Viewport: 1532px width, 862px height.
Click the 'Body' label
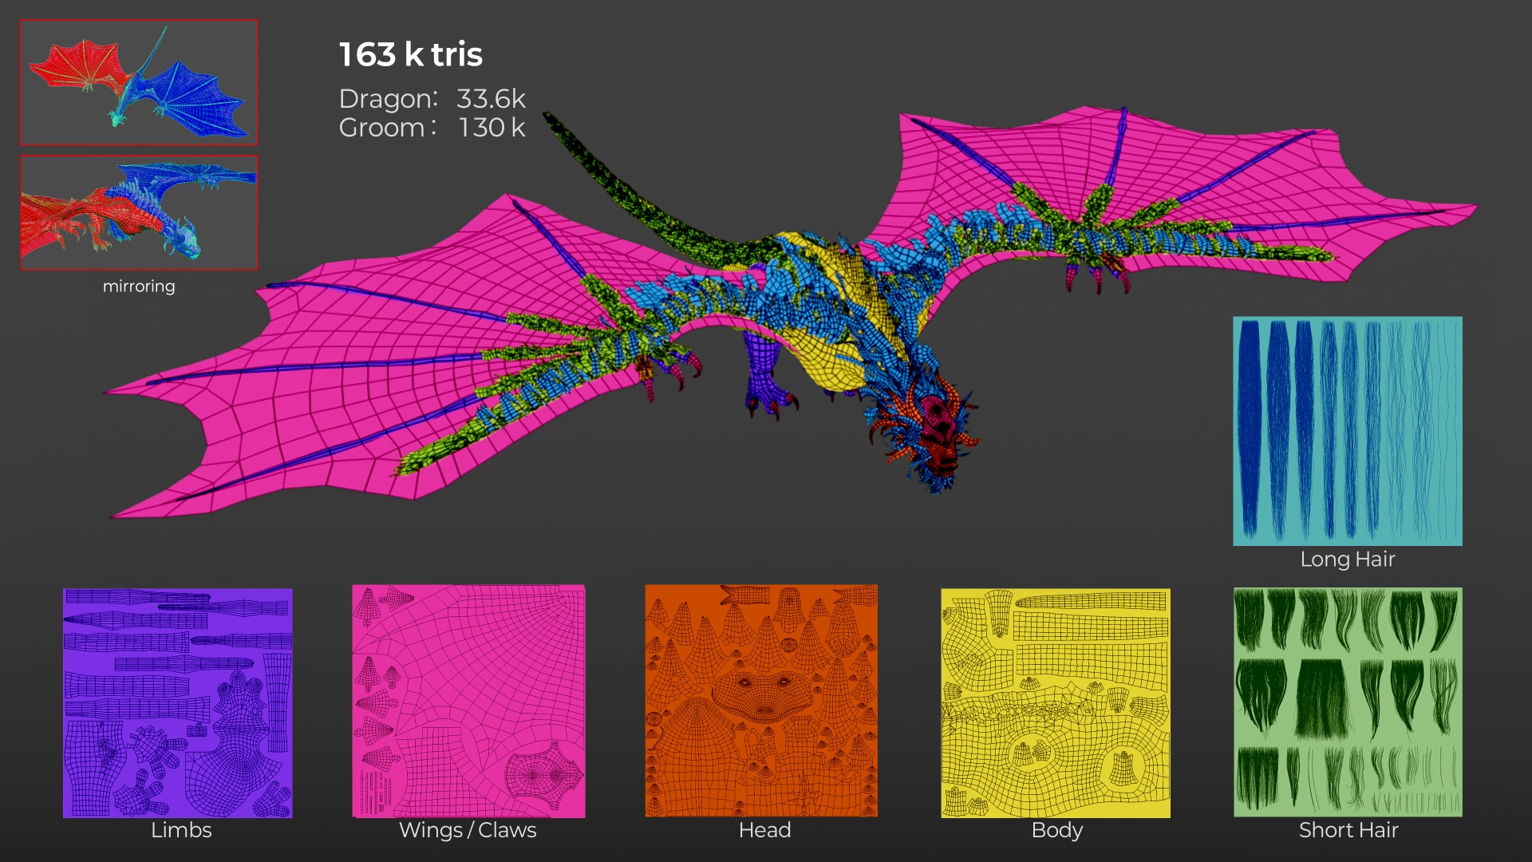(x=1057, y=831)
